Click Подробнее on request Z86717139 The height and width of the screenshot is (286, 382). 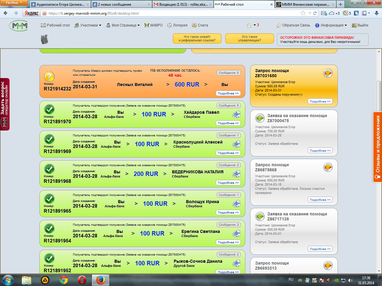[320, 249]
